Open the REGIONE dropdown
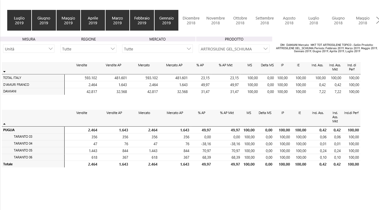379x210 pixels. tap(88, 49)
